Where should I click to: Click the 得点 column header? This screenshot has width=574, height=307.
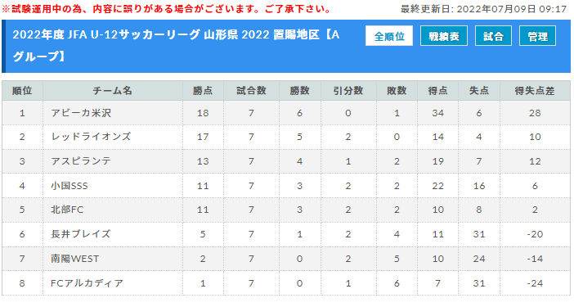(437, 91)
